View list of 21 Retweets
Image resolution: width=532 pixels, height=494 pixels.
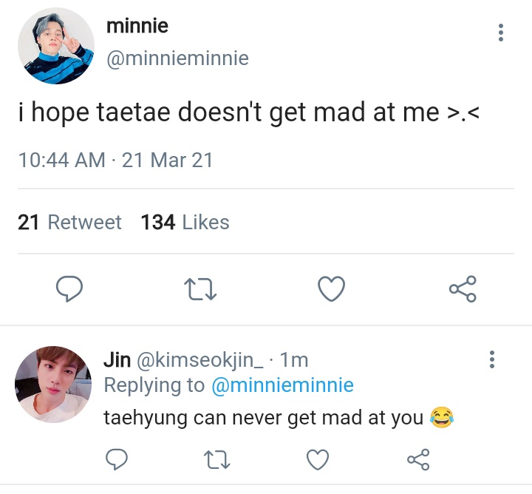[69, 222]
